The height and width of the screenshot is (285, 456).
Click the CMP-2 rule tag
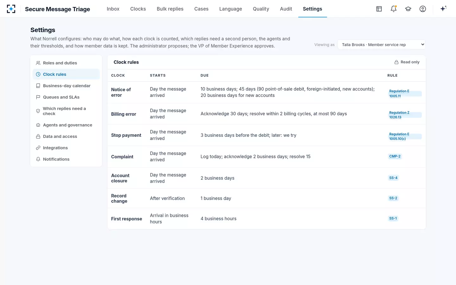coord(395,156)
